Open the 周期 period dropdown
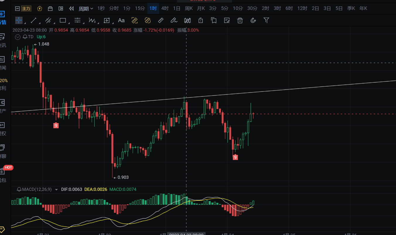 (86, 8)
